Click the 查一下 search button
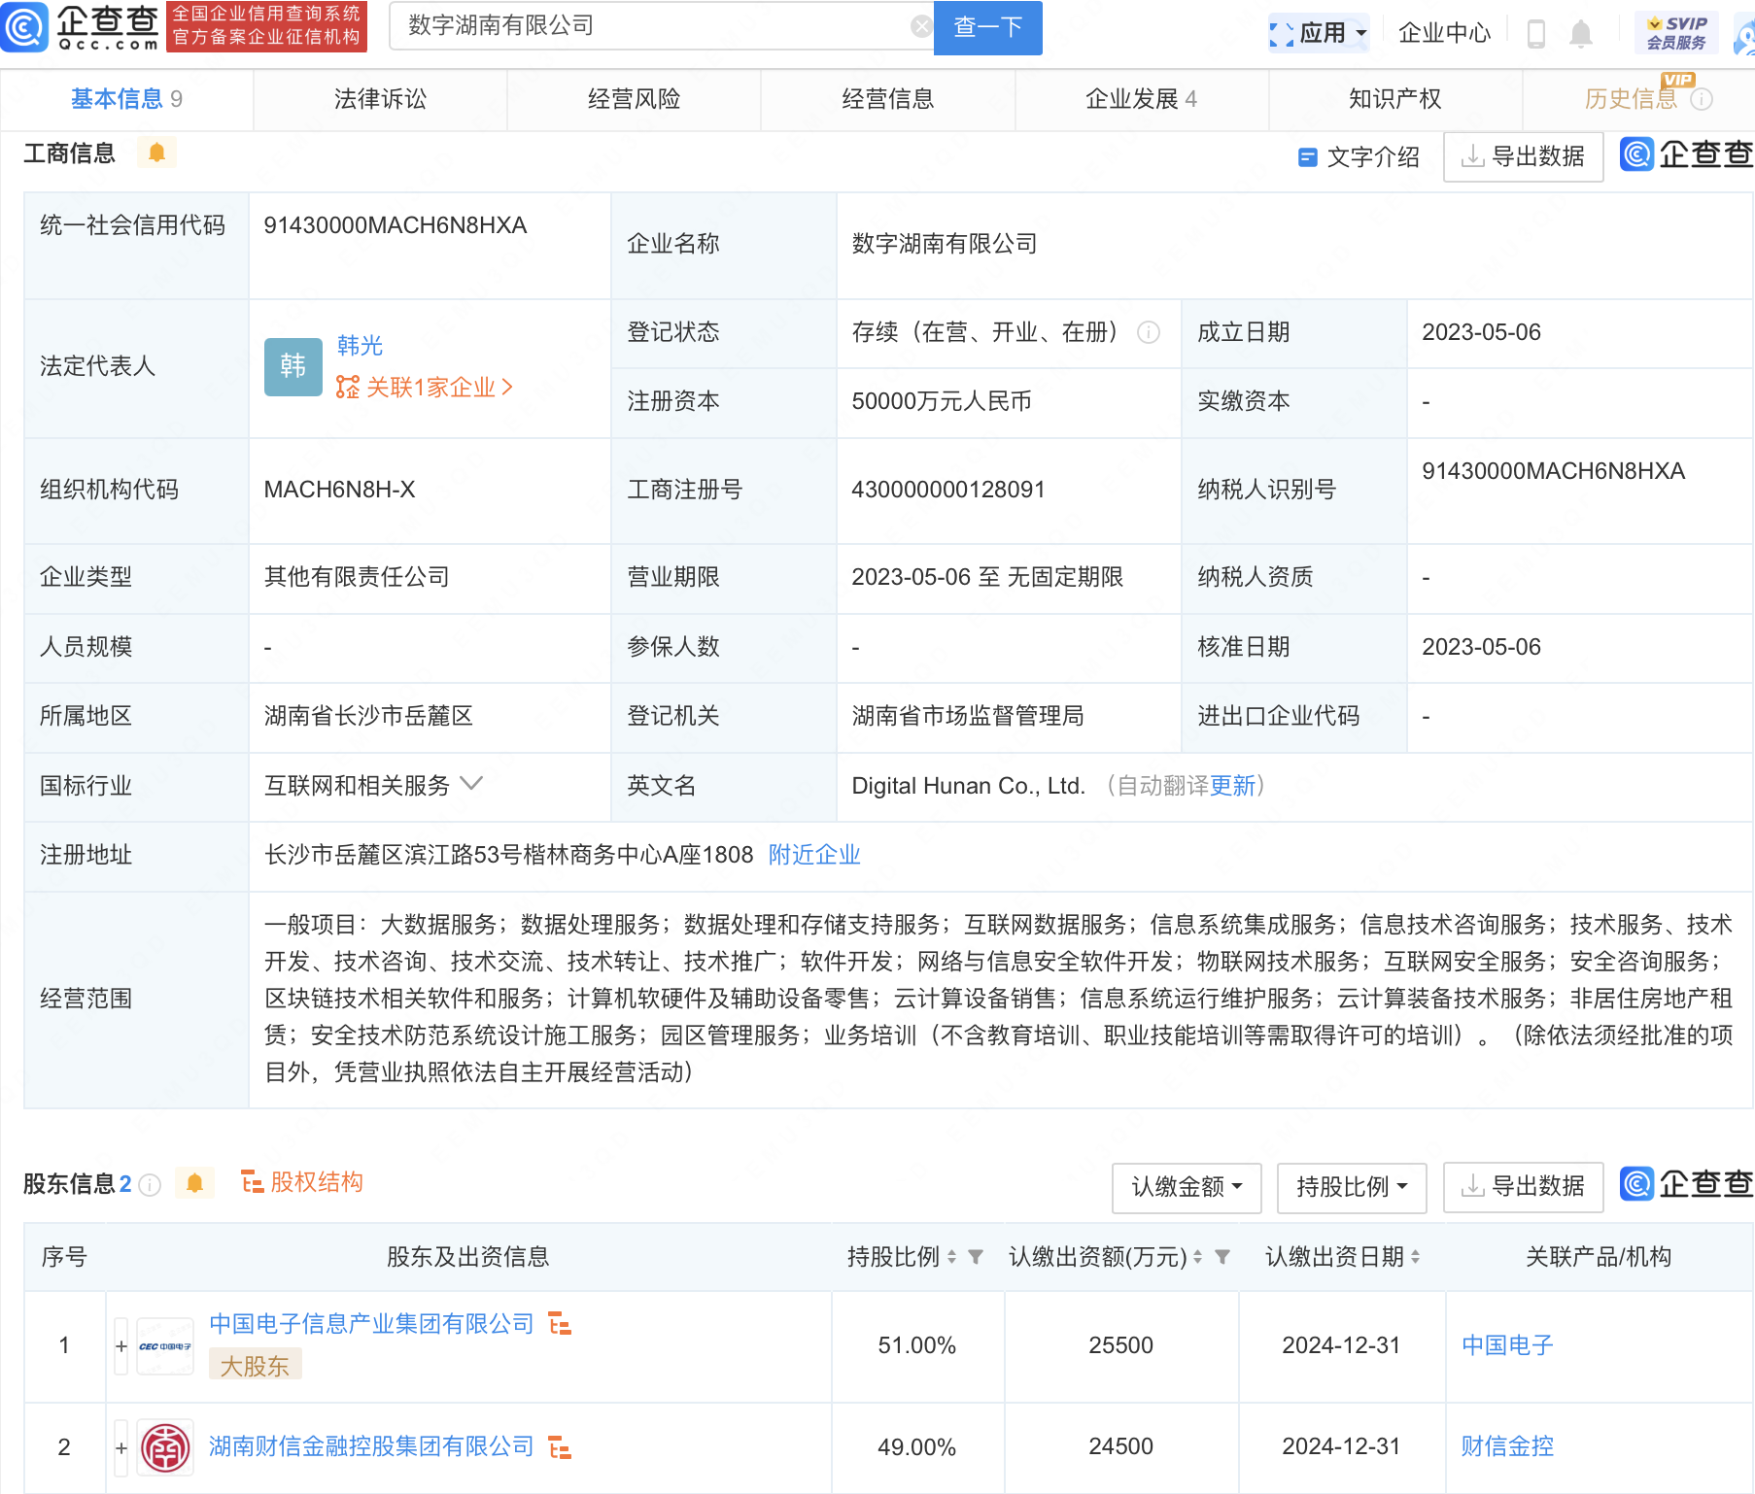 (x=987, y=27)
